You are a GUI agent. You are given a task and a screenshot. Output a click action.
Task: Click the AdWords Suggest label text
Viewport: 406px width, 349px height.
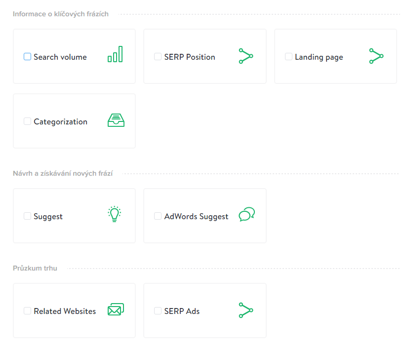tap(196, 217)
